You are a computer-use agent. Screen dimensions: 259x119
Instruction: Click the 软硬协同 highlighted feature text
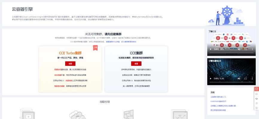(x=58, y=70)
